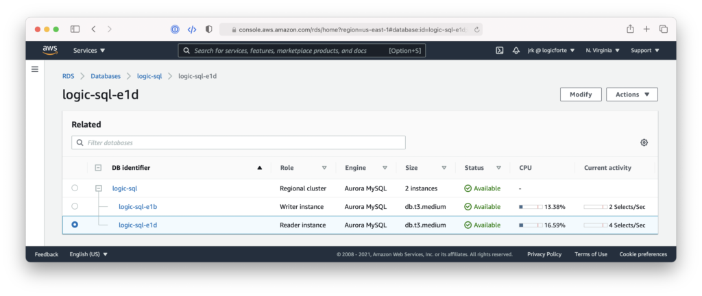Reload the page with the refresh icon
The width and height of the screenshot is (702, 296).
coord(477,29)
